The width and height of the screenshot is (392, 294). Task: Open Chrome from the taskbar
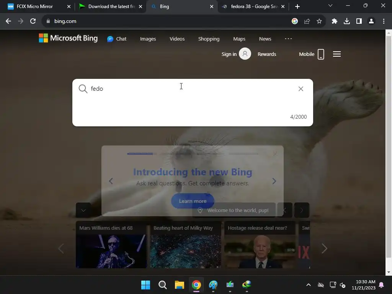click(196, 285)
